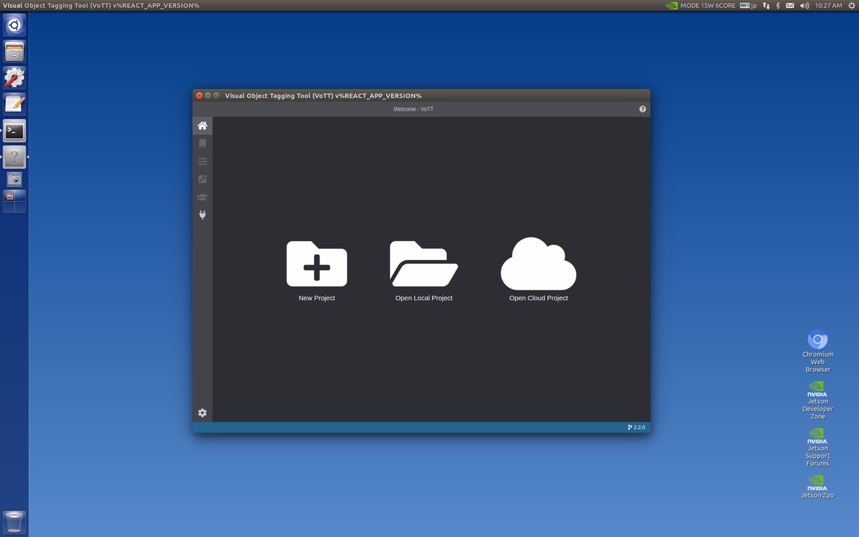Open the Tags Editor bookmark icon
The image size is (859, 537).
(202, 144)
